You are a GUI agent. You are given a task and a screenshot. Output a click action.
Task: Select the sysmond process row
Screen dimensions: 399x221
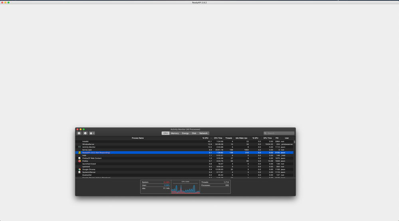click(184, 167)
